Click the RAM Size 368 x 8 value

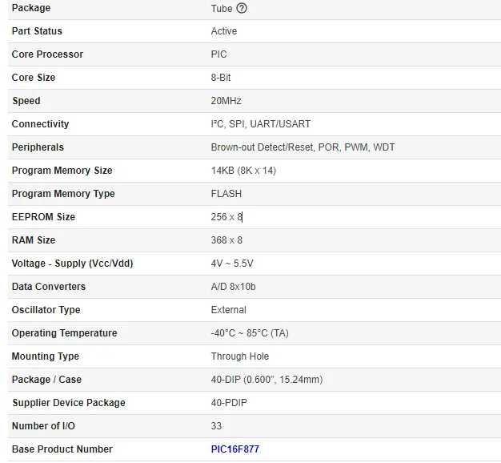(226, 240)
